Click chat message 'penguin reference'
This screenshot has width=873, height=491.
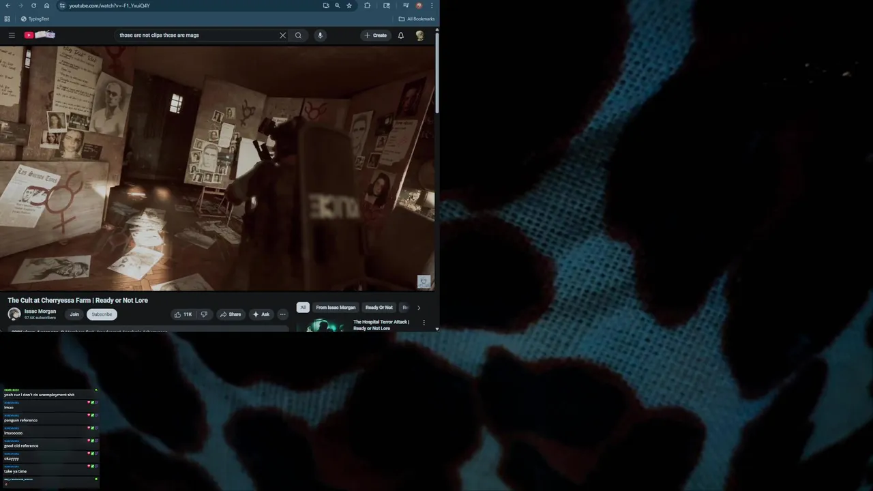point(20,420)
